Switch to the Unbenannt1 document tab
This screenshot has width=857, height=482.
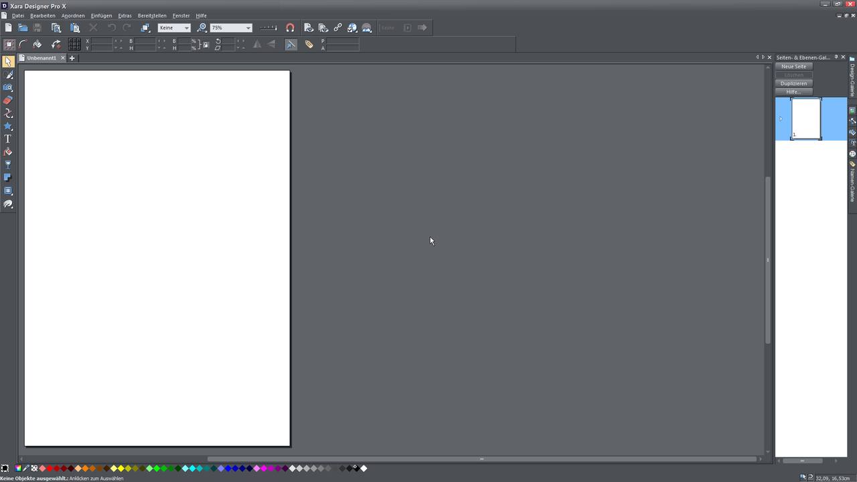tap(42, 58)
